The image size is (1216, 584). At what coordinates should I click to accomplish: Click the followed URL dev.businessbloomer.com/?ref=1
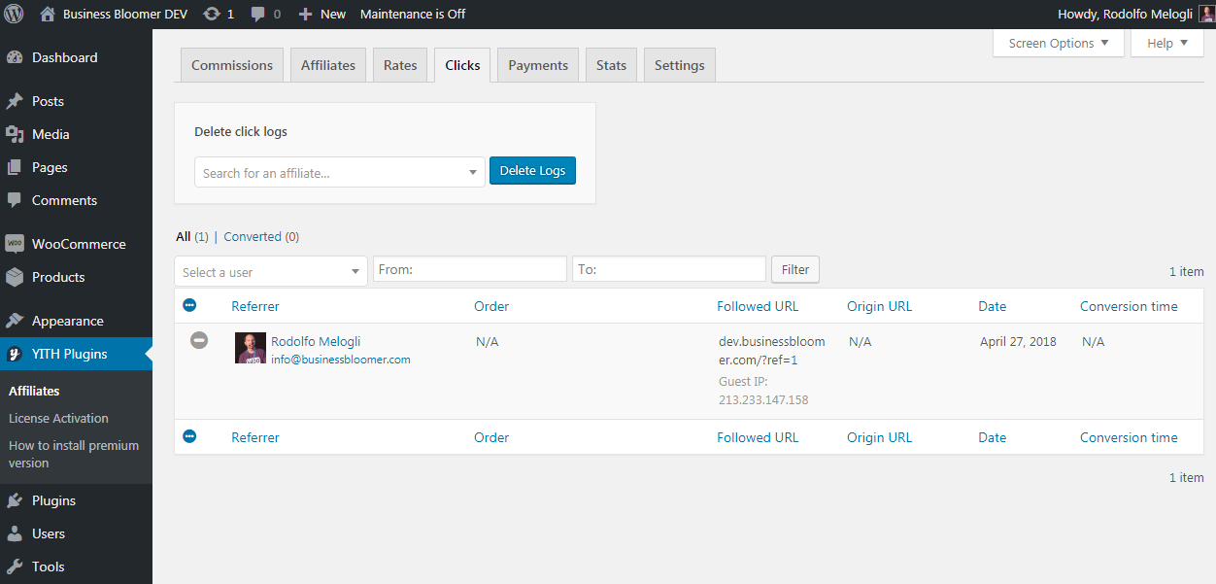click(771, 351)
